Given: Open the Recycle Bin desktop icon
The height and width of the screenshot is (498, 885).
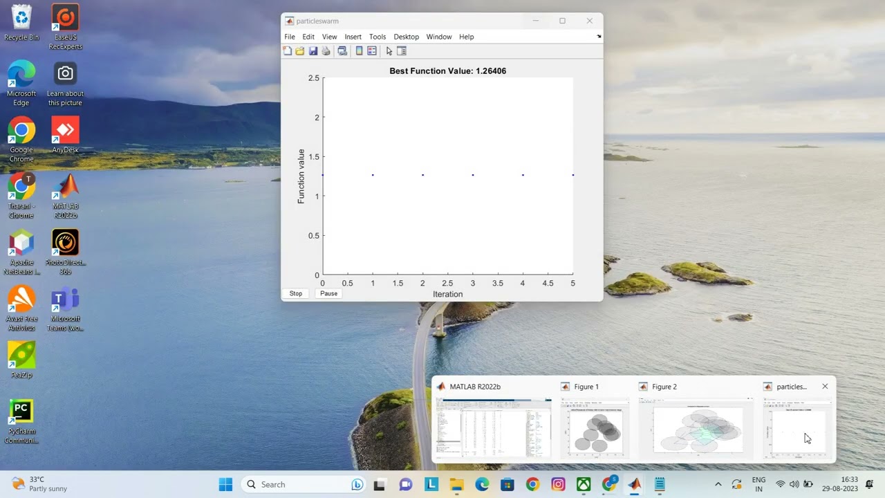Looking at the screenshot, I should click(x=21, y=23).
